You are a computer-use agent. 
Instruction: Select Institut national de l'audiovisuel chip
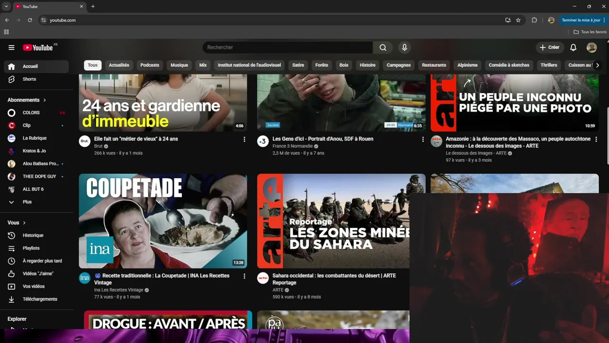[x=249, y=65]
